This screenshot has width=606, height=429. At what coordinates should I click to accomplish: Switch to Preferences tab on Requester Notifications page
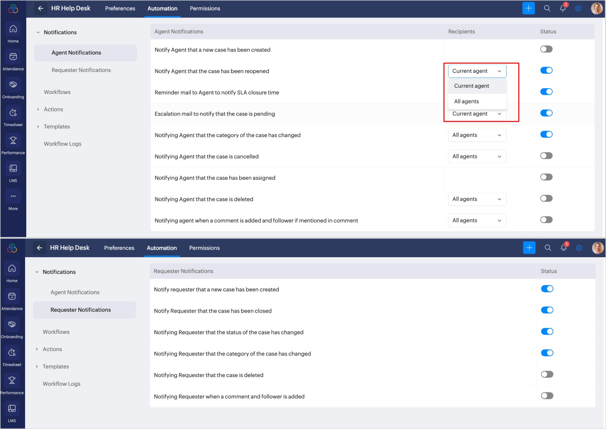(x=119, y=248)
